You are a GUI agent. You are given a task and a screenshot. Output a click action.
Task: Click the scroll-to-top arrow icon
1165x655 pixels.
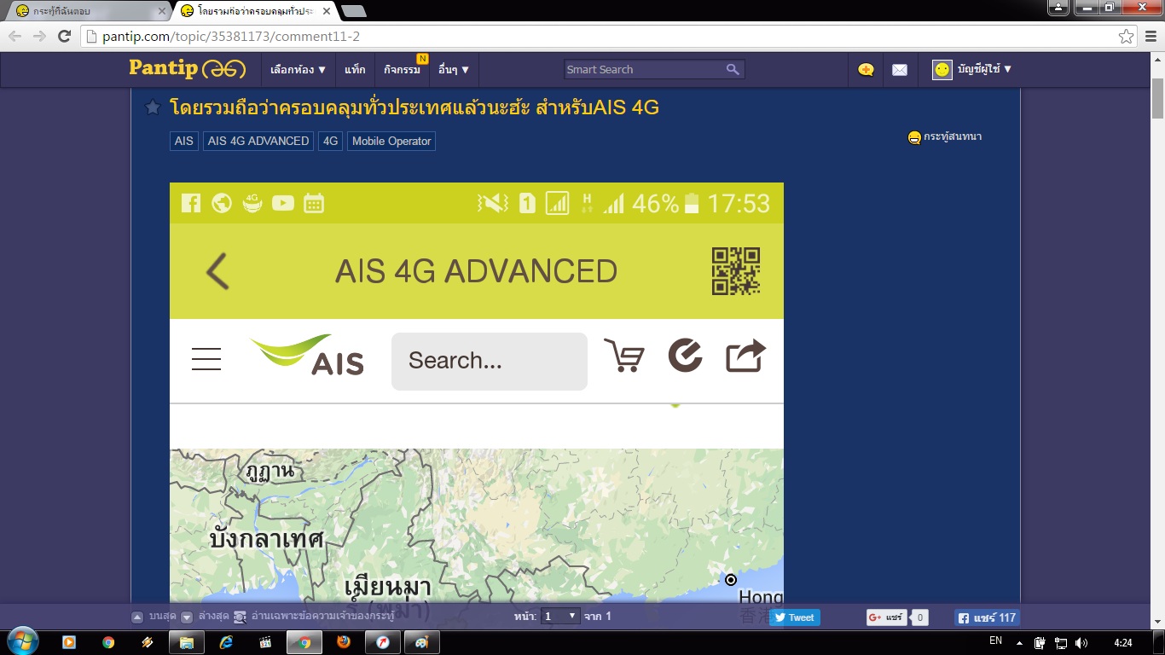click(x=137, y=617)
